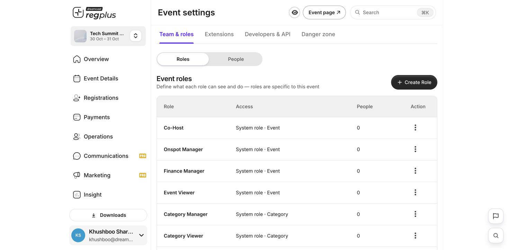Click the Payments card icon
Screen dimensions: 509x250
click(x=77, y=117)
